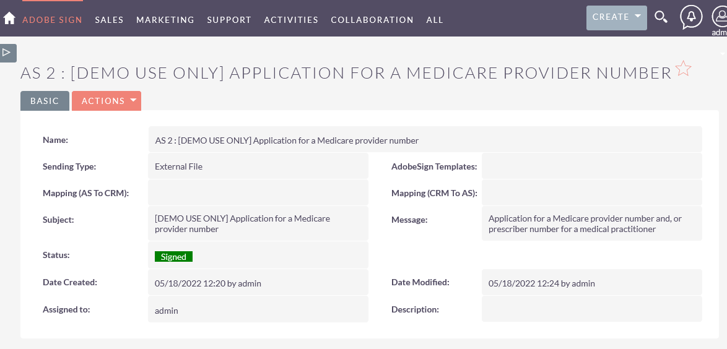Screen dimensions: 727x349
Task: Click the Name field value
Action: (x=425, y=139)
